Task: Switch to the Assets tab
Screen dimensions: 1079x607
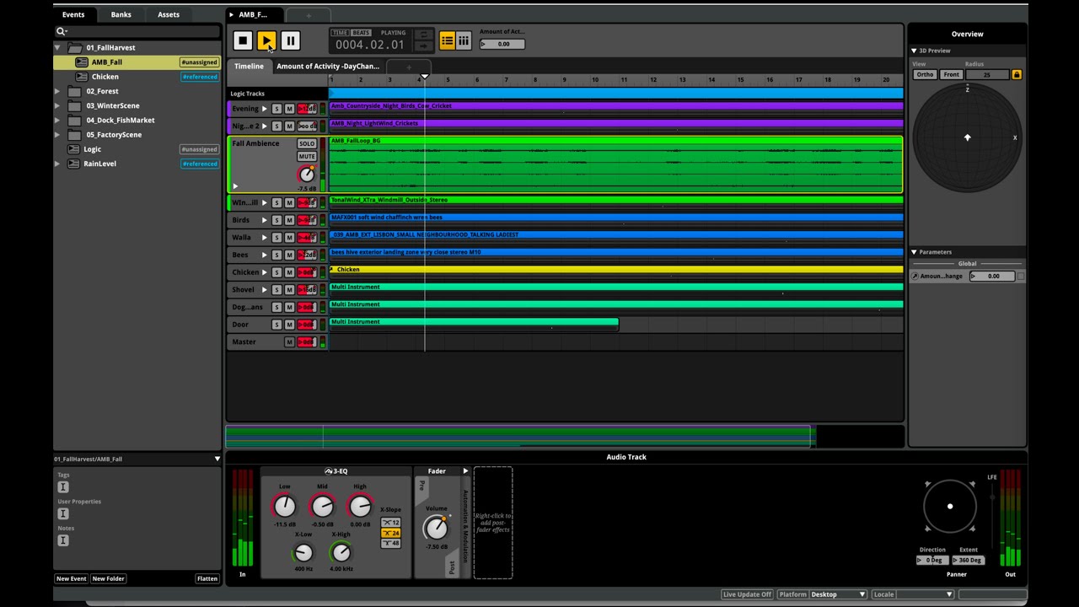Action: (x=169, y=14)
